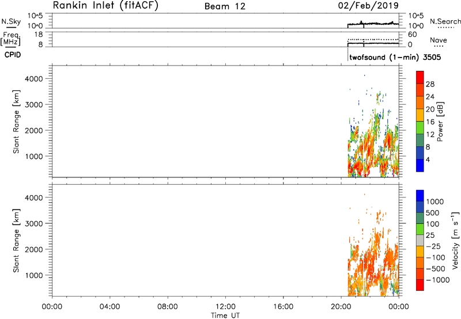Click the noise trace in the N.Sky panel
The width and height of the screenshot is (461, 319).
373,24
